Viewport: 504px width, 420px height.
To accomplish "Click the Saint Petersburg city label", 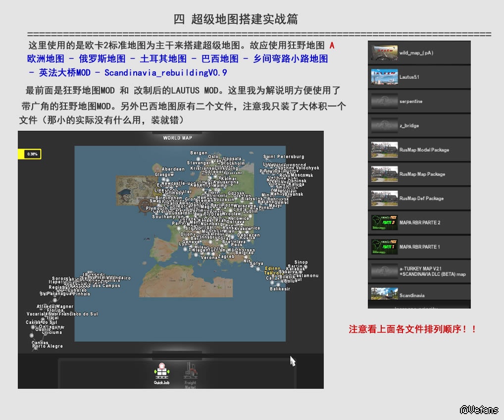I will [283, 157].
